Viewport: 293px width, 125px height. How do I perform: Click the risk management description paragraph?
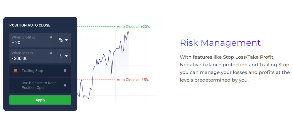pos(235,68)
